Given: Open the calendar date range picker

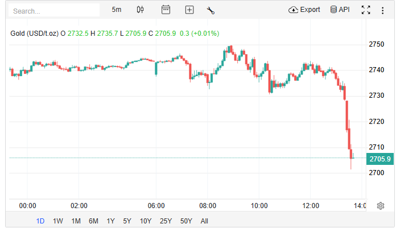Looking at the screenshot, I should [166, 10].
